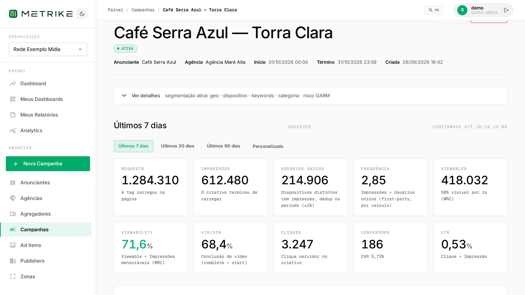525x295 pixels.
Task: Create a Nova Campanha
Action: [48, 164]
